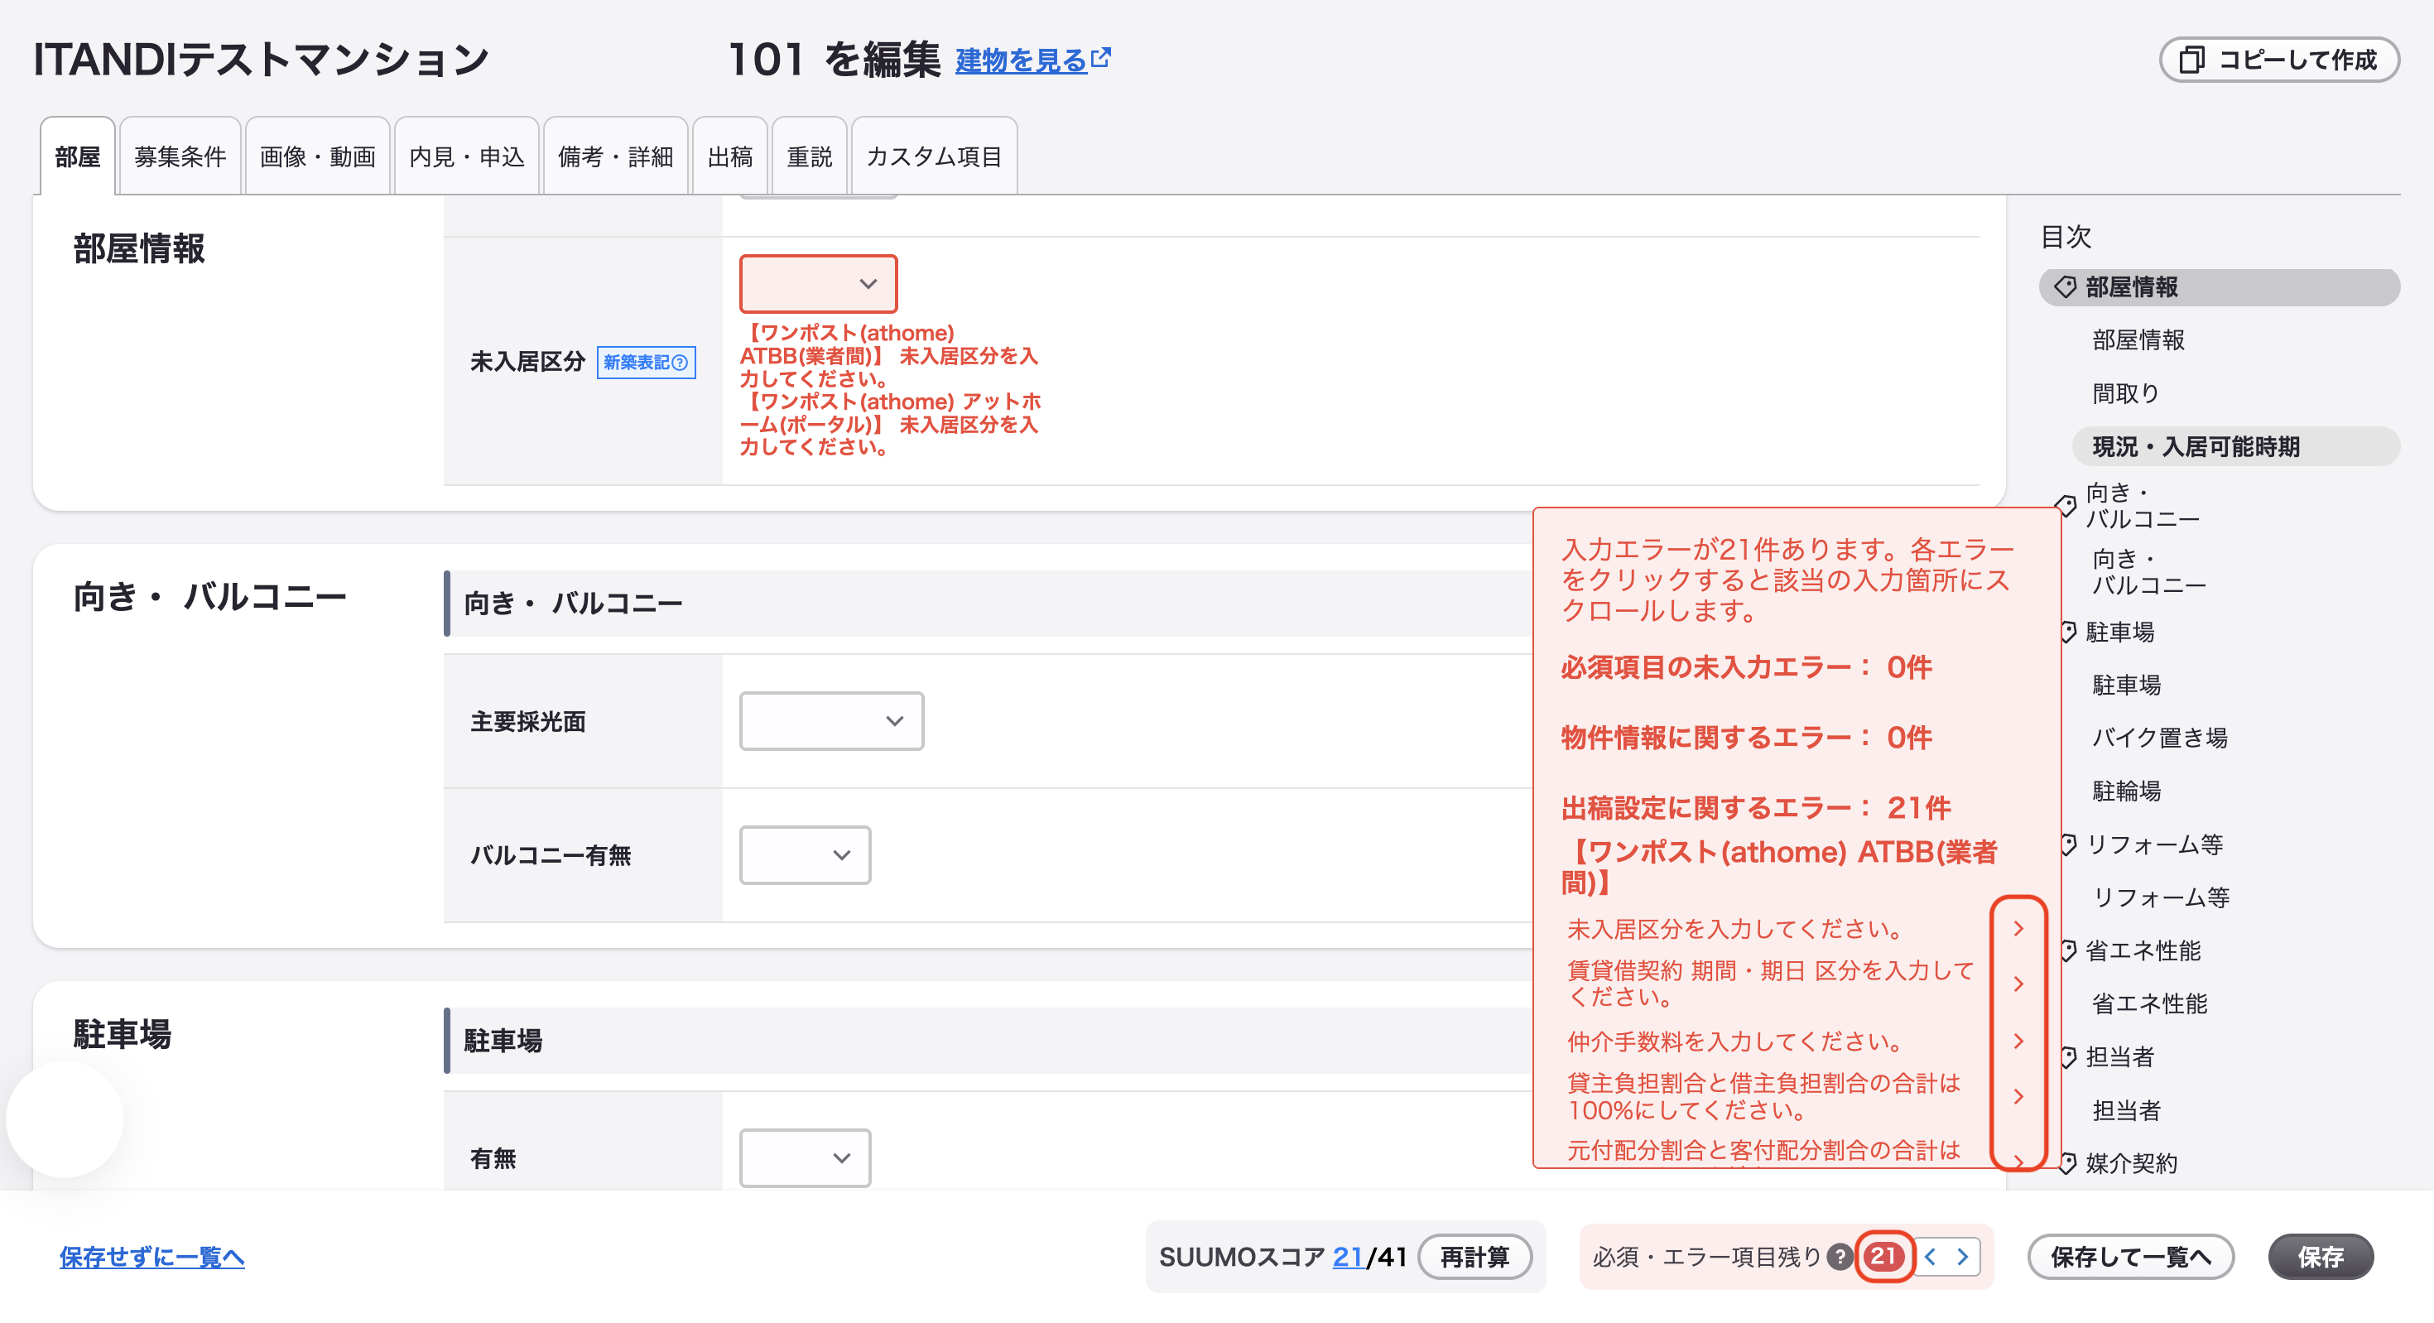Open the 主要採光面 dropdown
2434x1323 pixels.
click(831, 721)
